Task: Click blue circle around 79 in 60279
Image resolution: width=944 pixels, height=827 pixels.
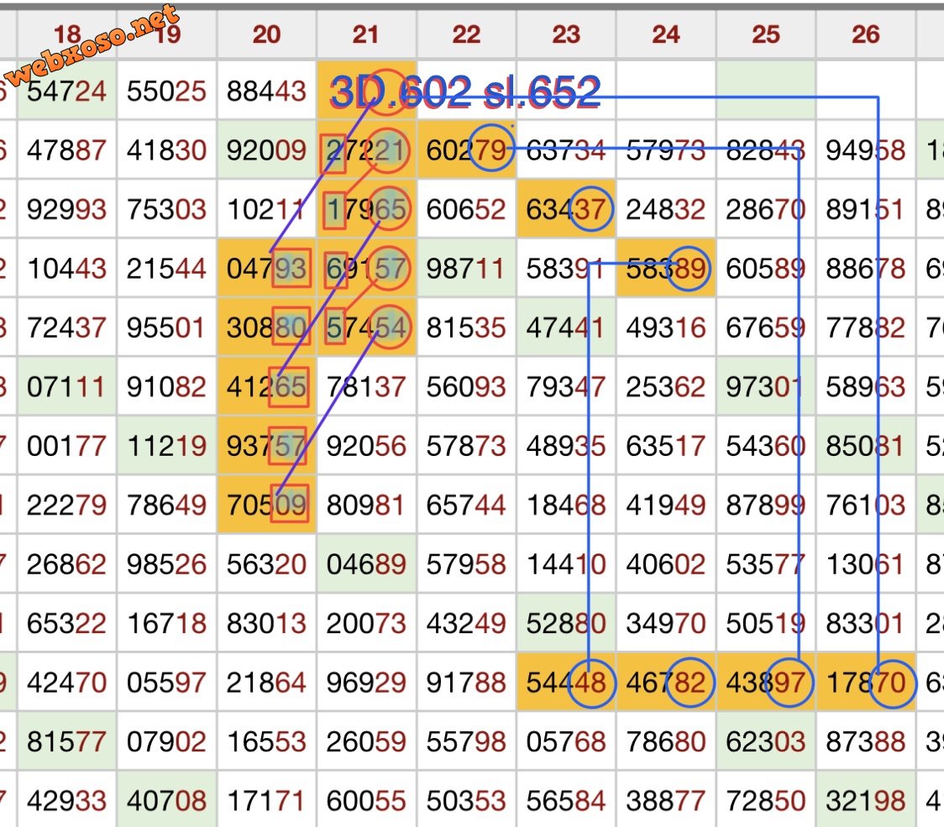Action: tap(490, 149)
